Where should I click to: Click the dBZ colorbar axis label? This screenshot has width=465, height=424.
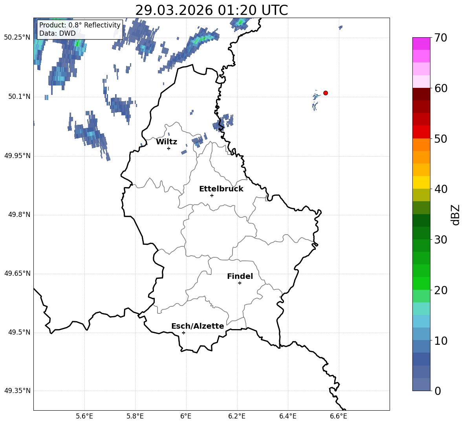click(x=455, y=215)
